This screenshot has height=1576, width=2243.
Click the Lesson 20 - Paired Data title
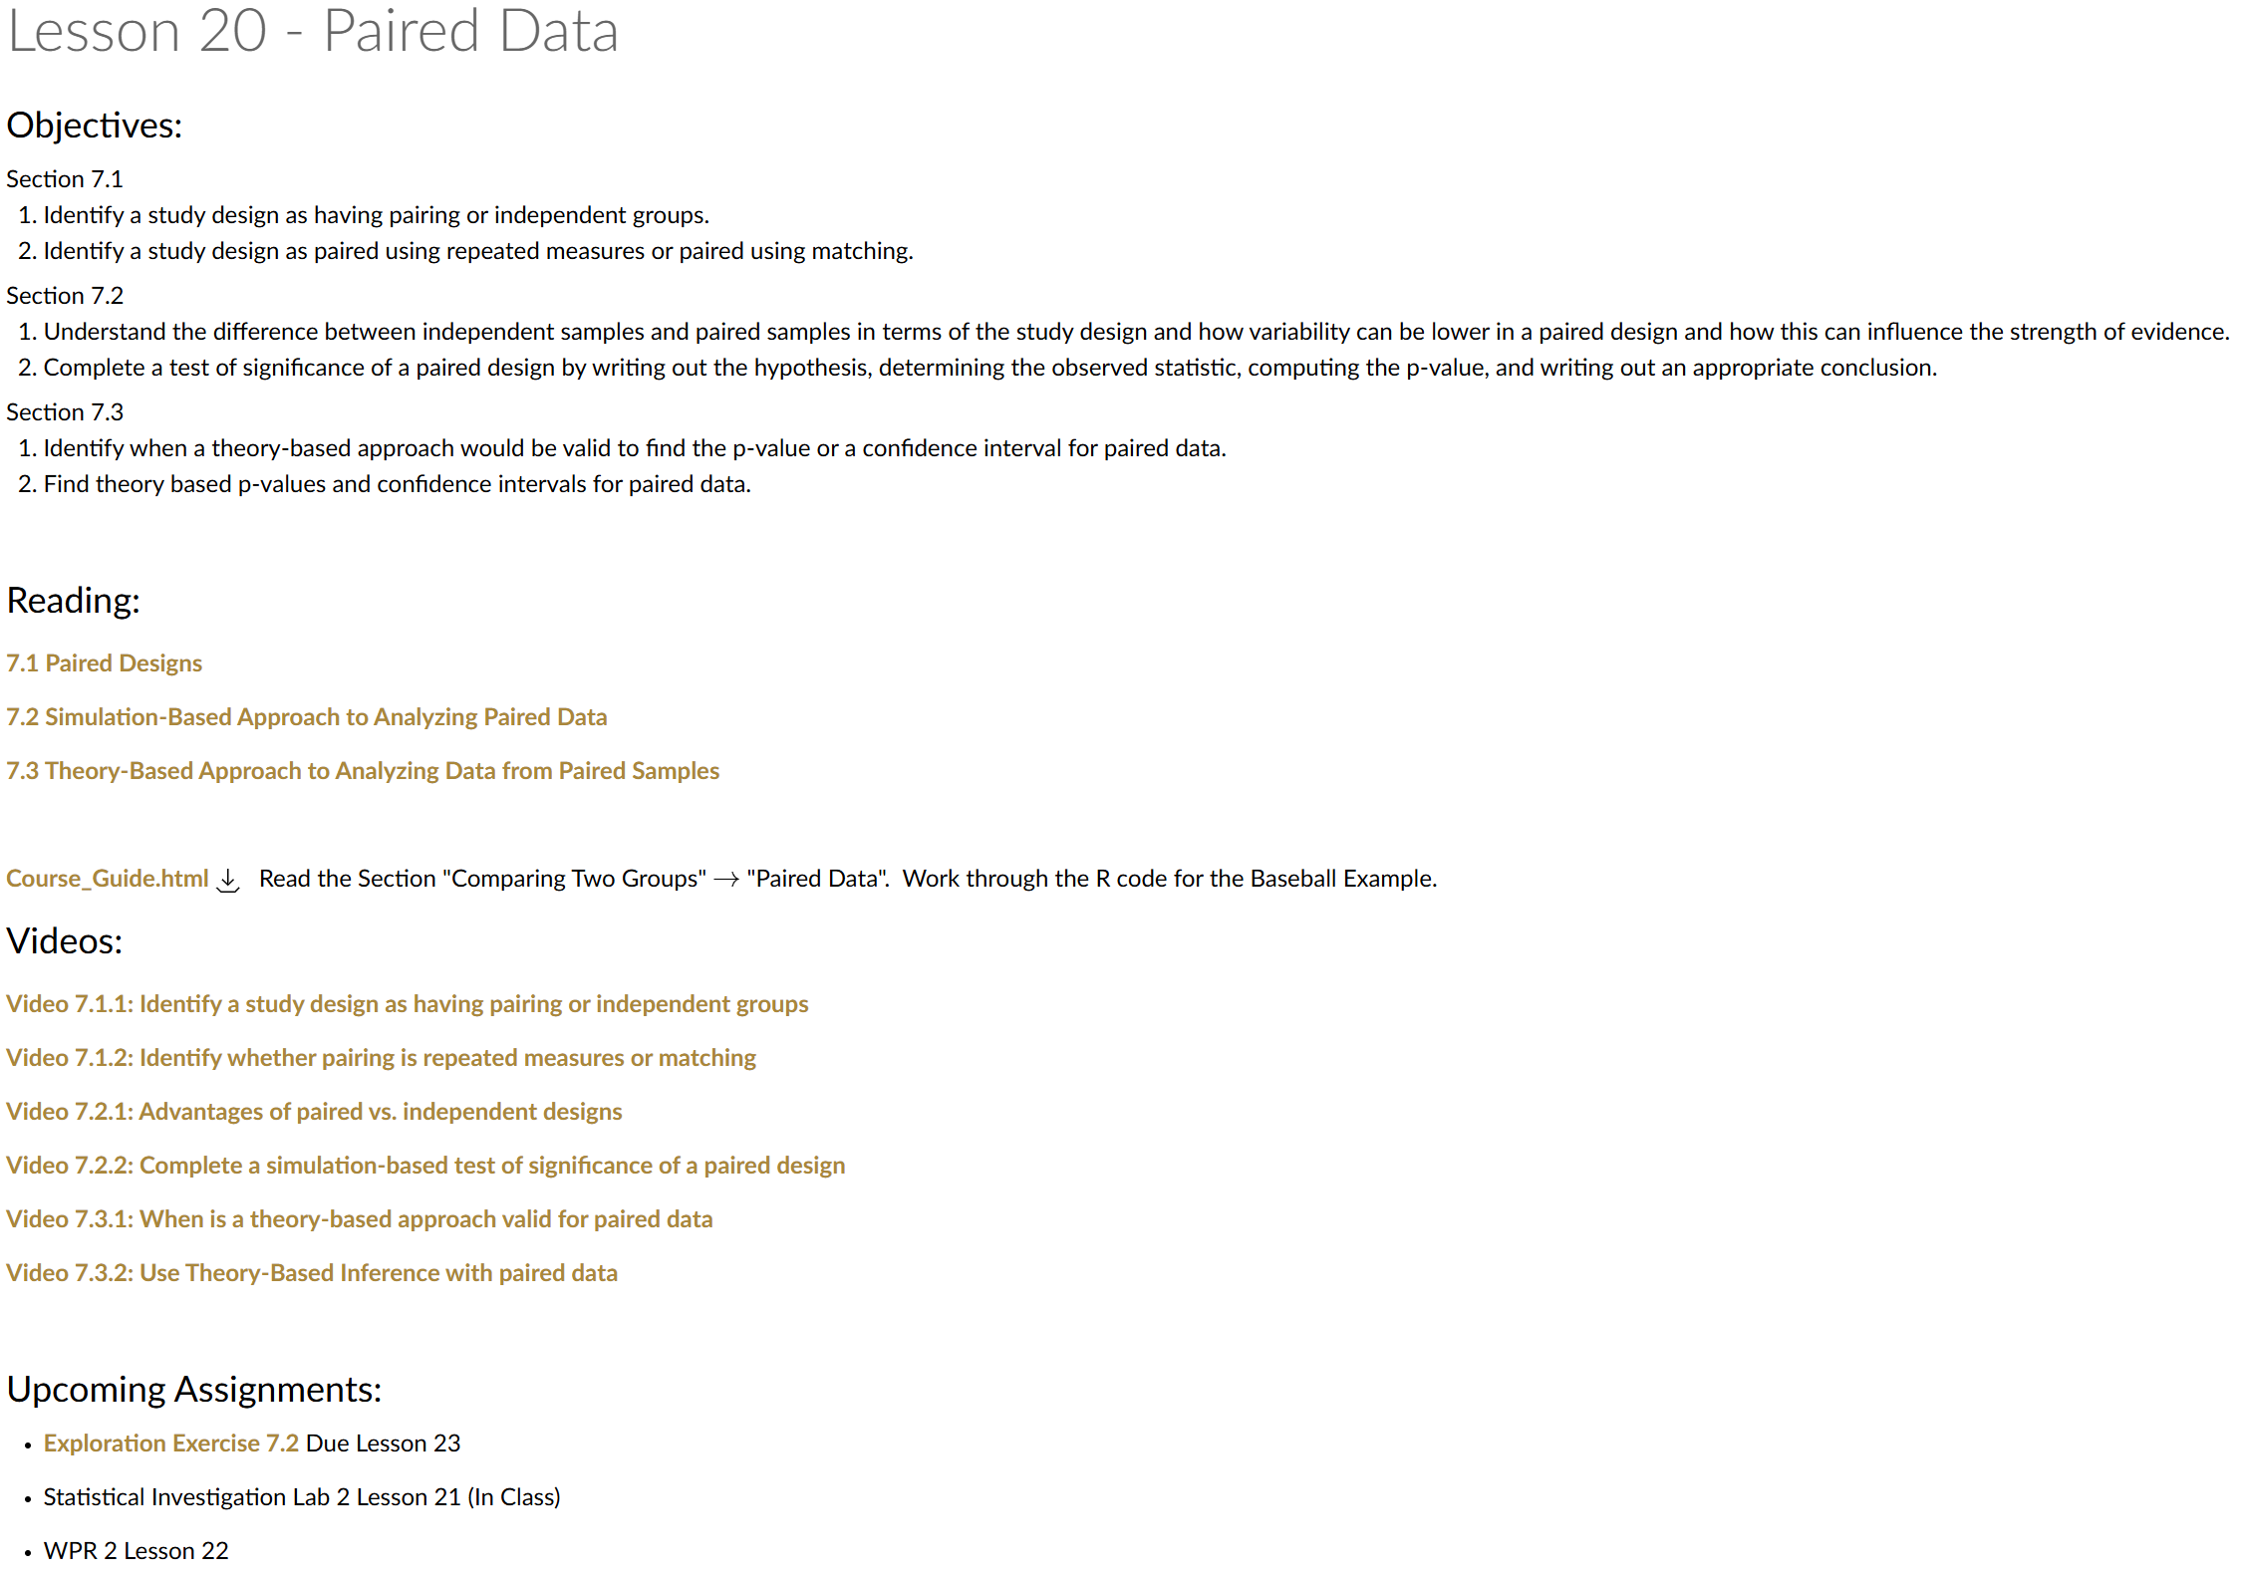click(313, 32)
